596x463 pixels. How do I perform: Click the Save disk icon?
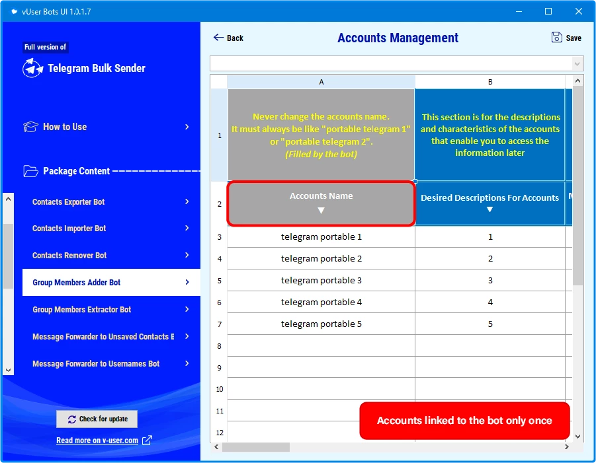[x=556, y=37]
